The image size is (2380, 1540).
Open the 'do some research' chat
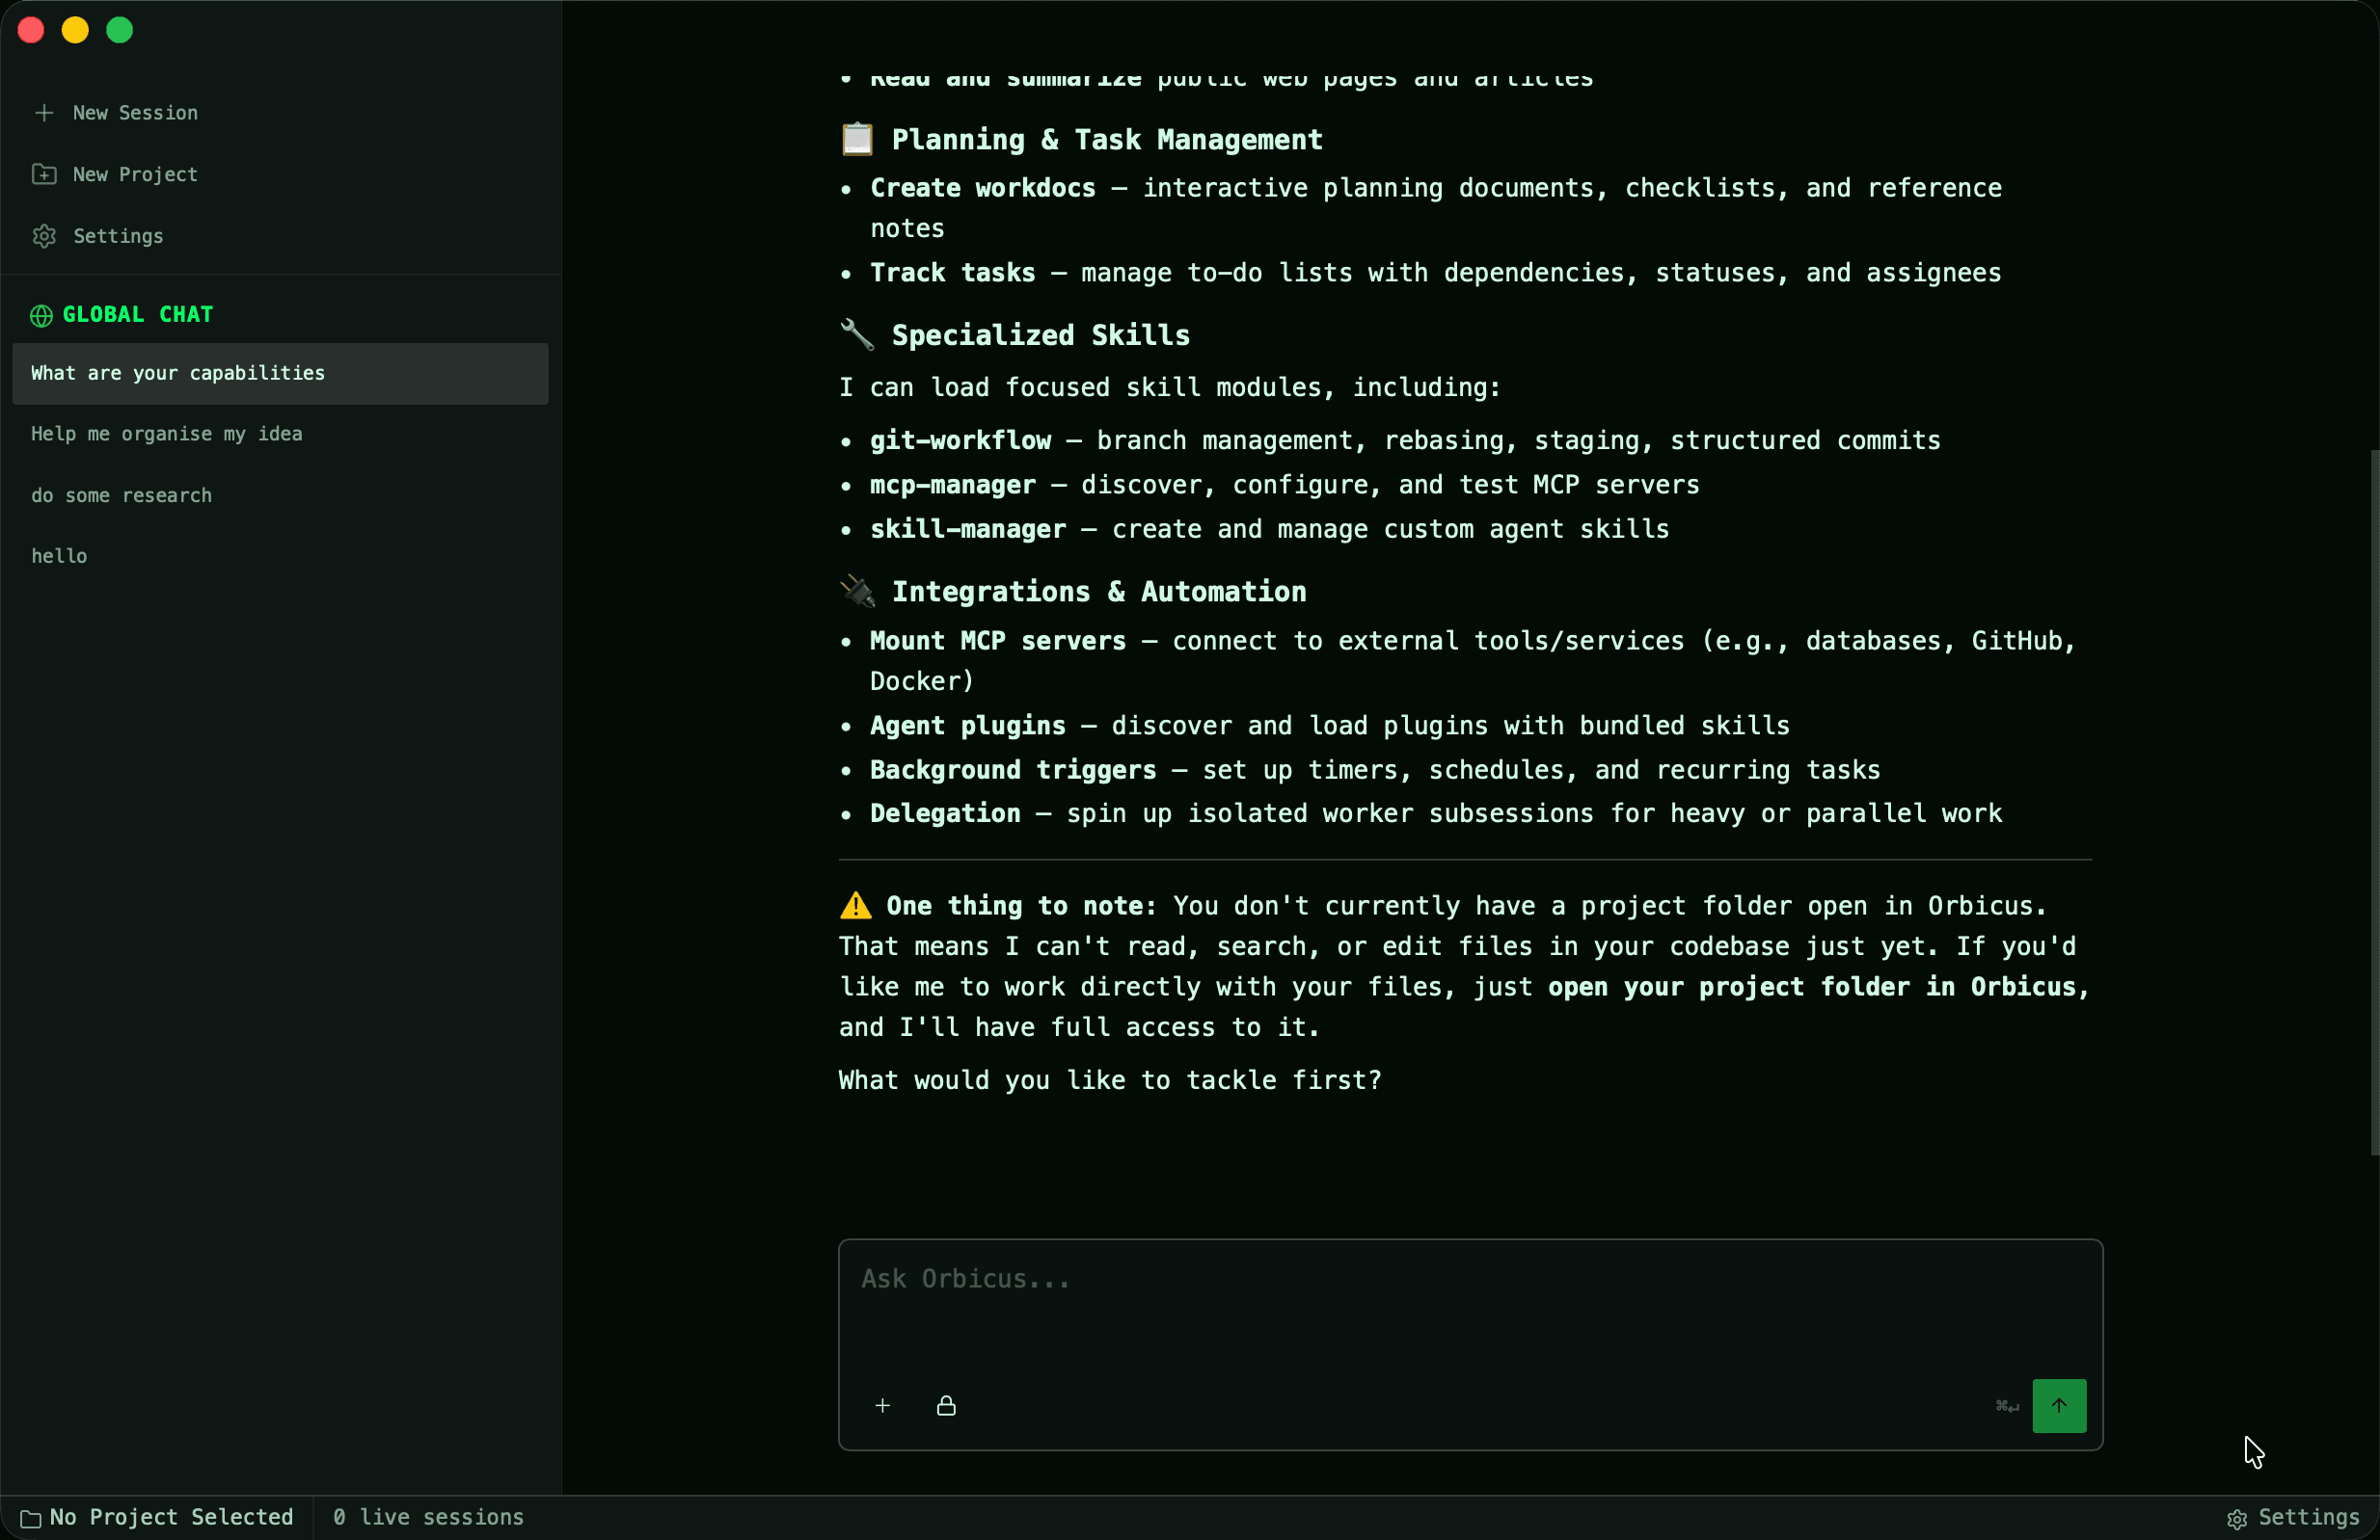(280, 494)
